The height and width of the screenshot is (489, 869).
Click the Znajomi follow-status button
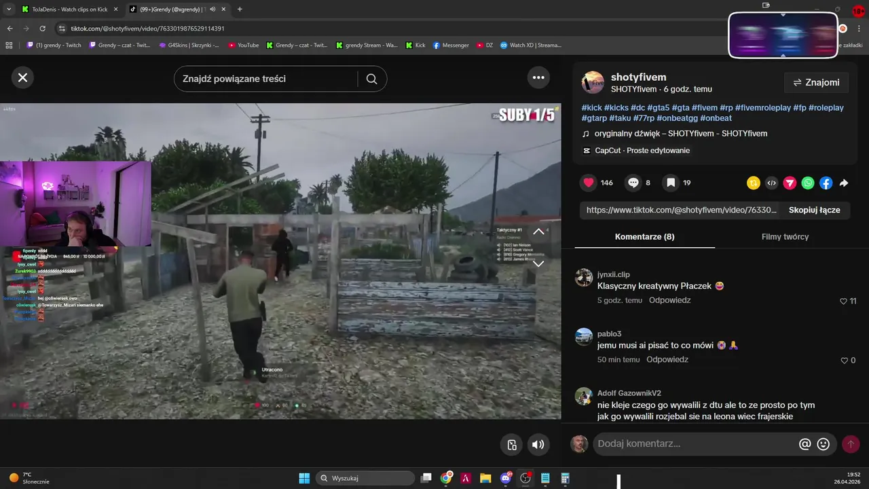click(817, 82)
